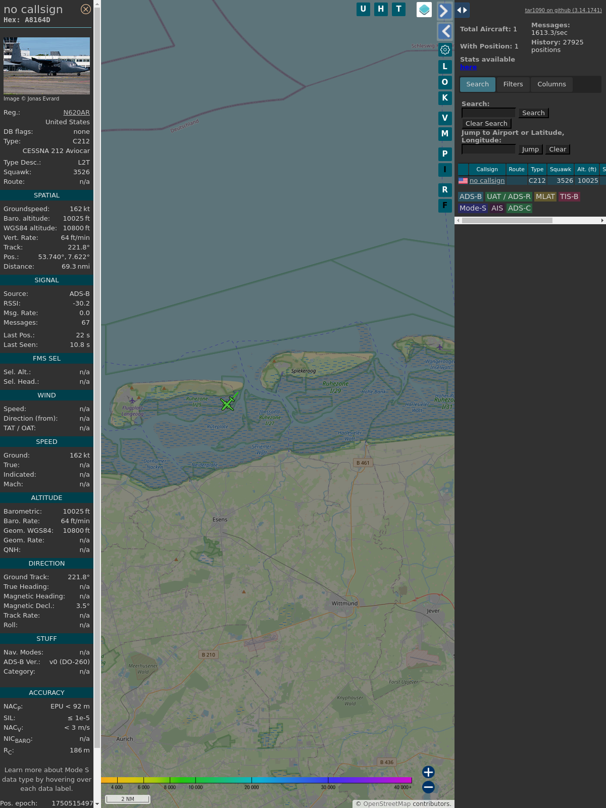This screenshot has height=808, width=606.
Task: Click the settings gear icon
Action: [x=445, y=49]
